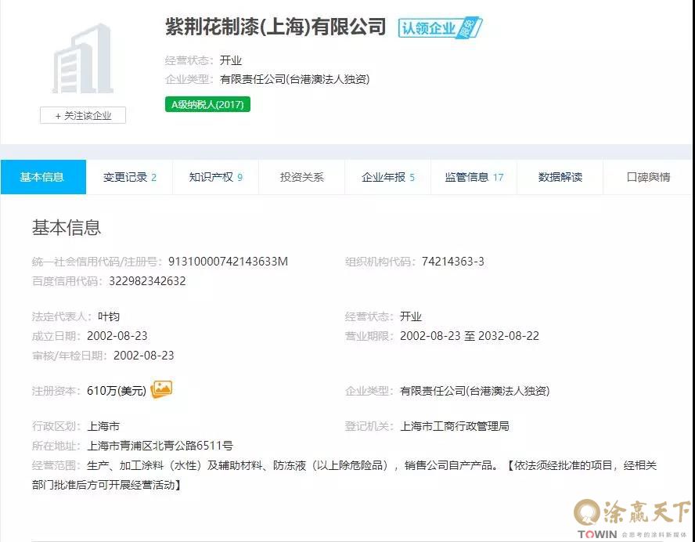
Task: Click the 行政区划 value 上海市
Action: pos(103,426)
